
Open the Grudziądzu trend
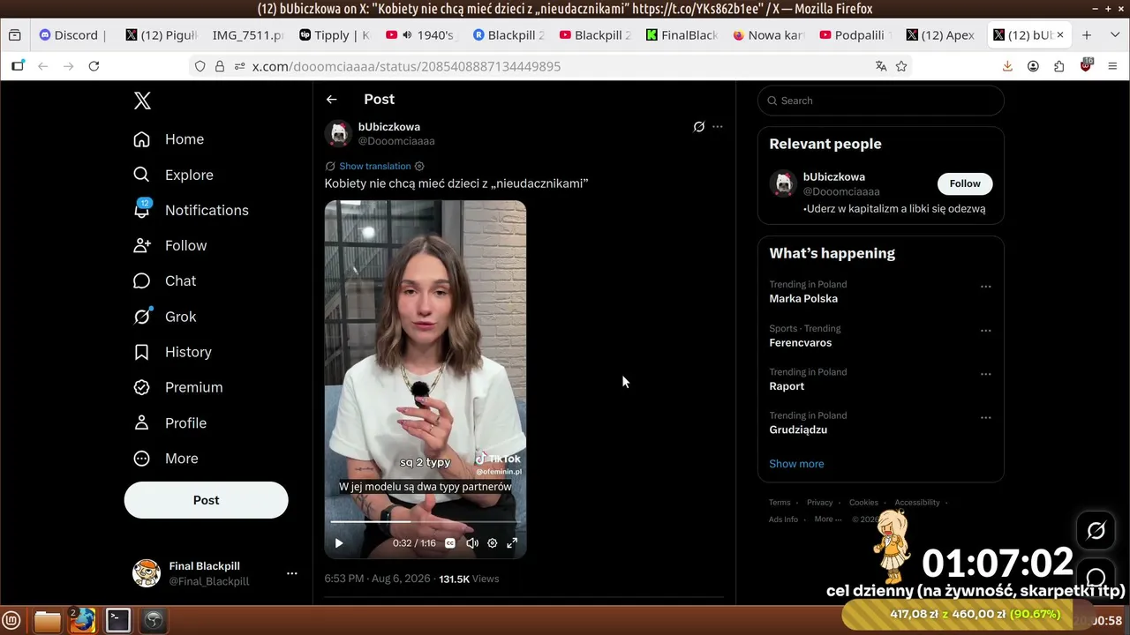(798, 430)
